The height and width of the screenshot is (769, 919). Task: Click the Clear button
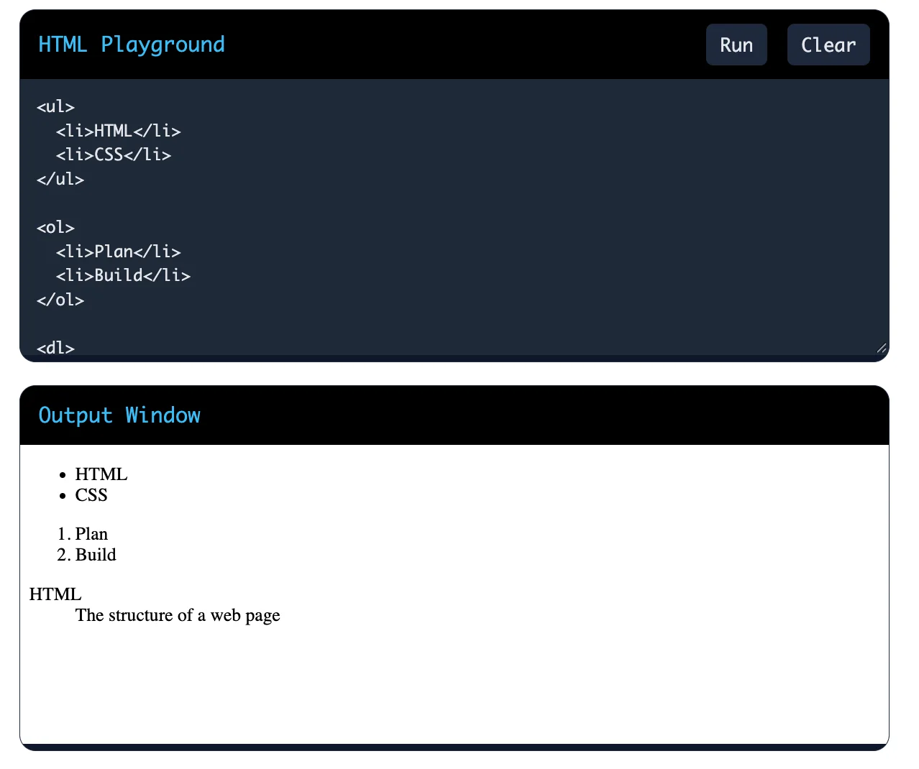click(x=828, y=45)
